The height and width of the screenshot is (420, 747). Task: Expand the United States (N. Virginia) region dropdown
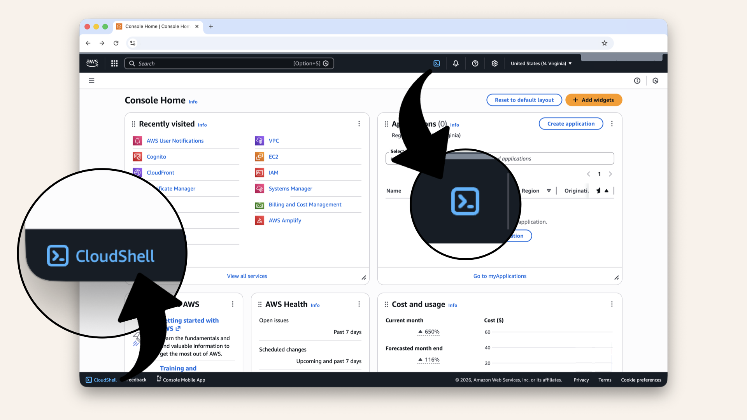[541, 63]
